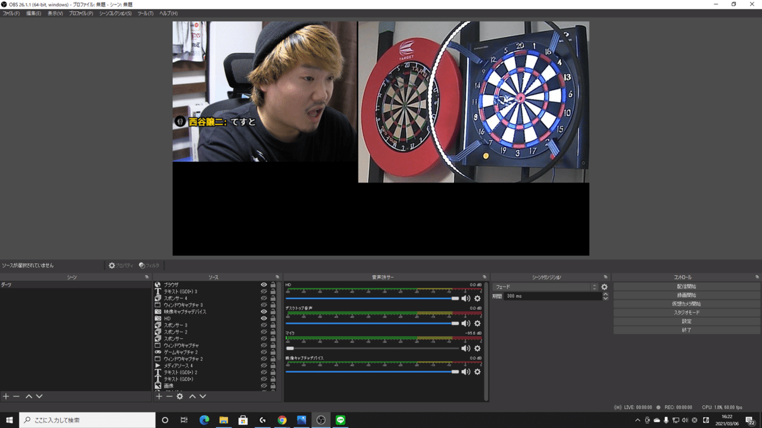The image size is (762, 428).
Task: Increase the 300 ms transition duration
Action: (x=605, y=294)
